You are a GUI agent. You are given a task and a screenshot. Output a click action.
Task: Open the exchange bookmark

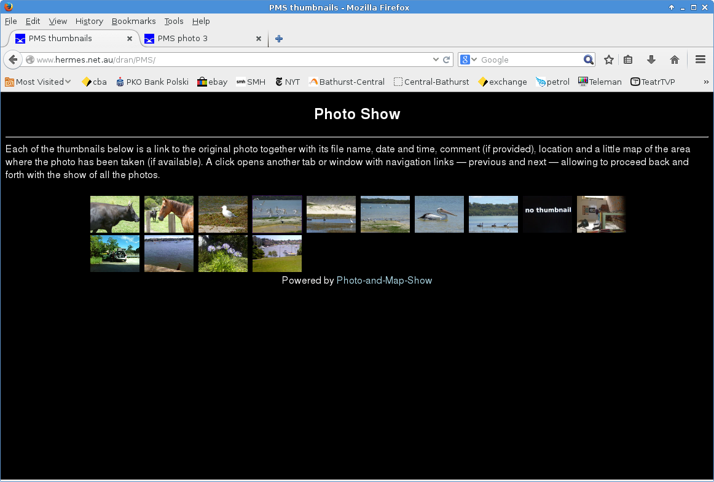pyautogui.click(x=503, y=82)
